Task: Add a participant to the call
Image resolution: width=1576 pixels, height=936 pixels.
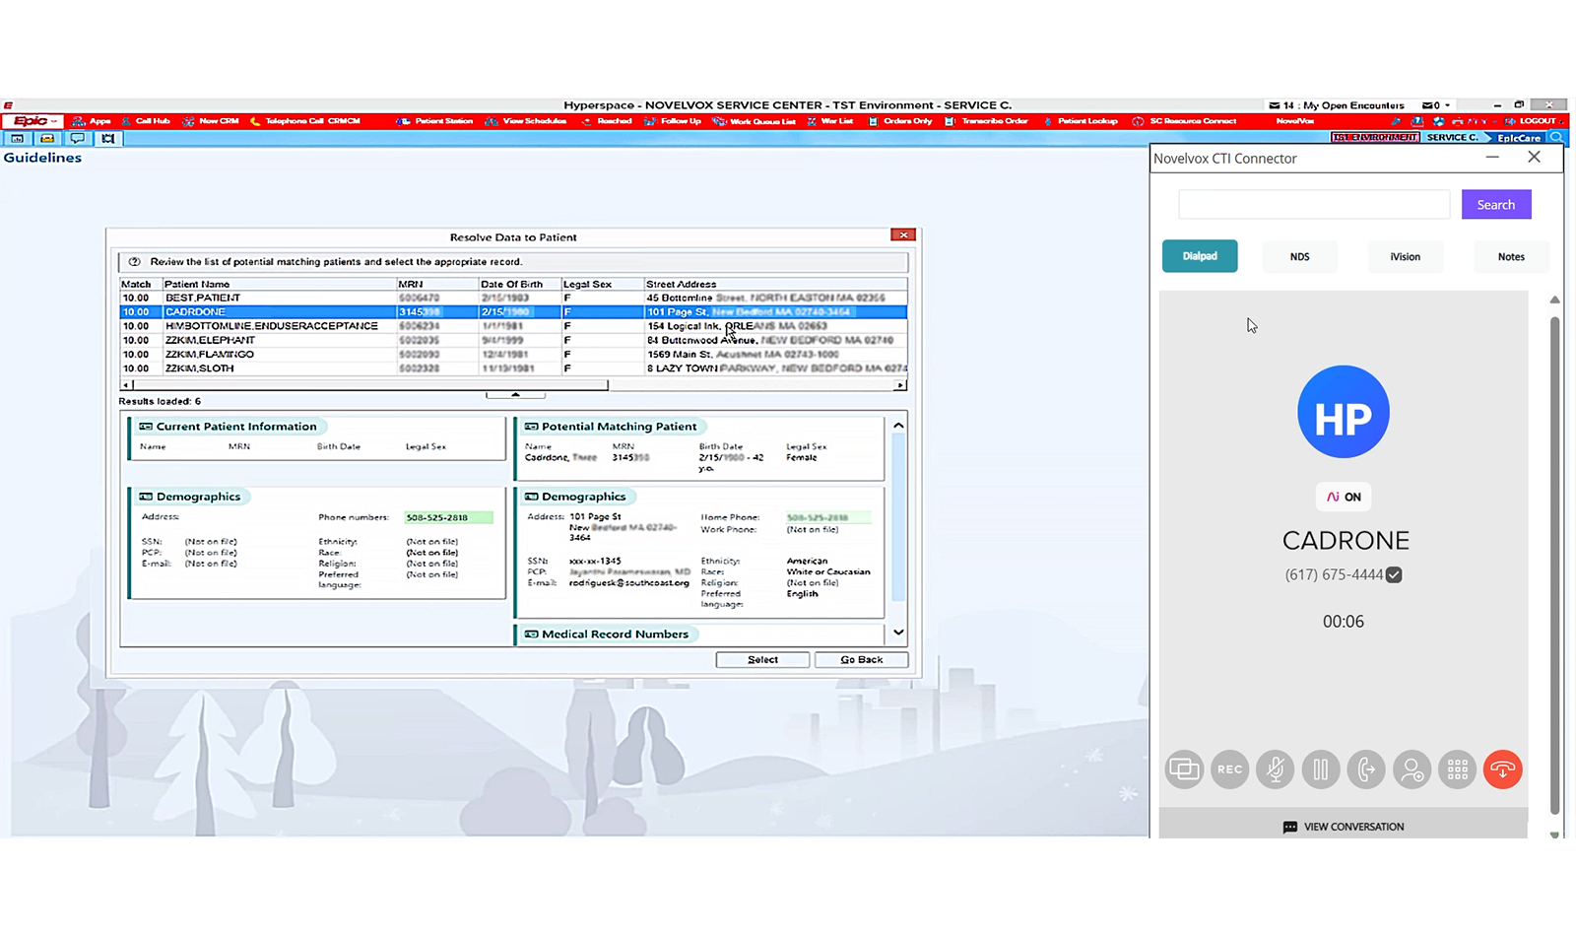Action: (1412, 769)
